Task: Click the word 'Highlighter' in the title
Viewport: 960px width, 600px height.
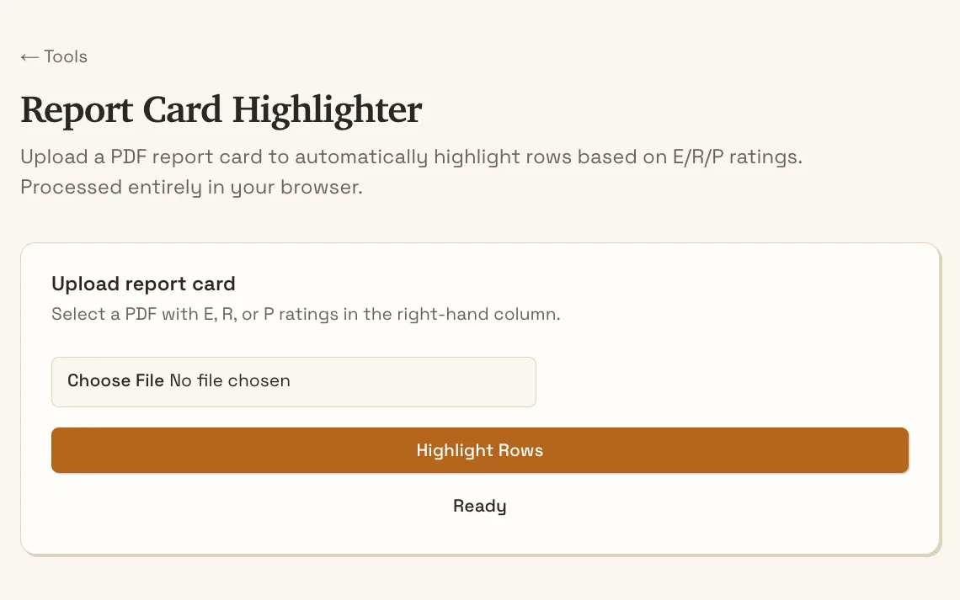Action: pyautogui.click(x=327, y=110)
